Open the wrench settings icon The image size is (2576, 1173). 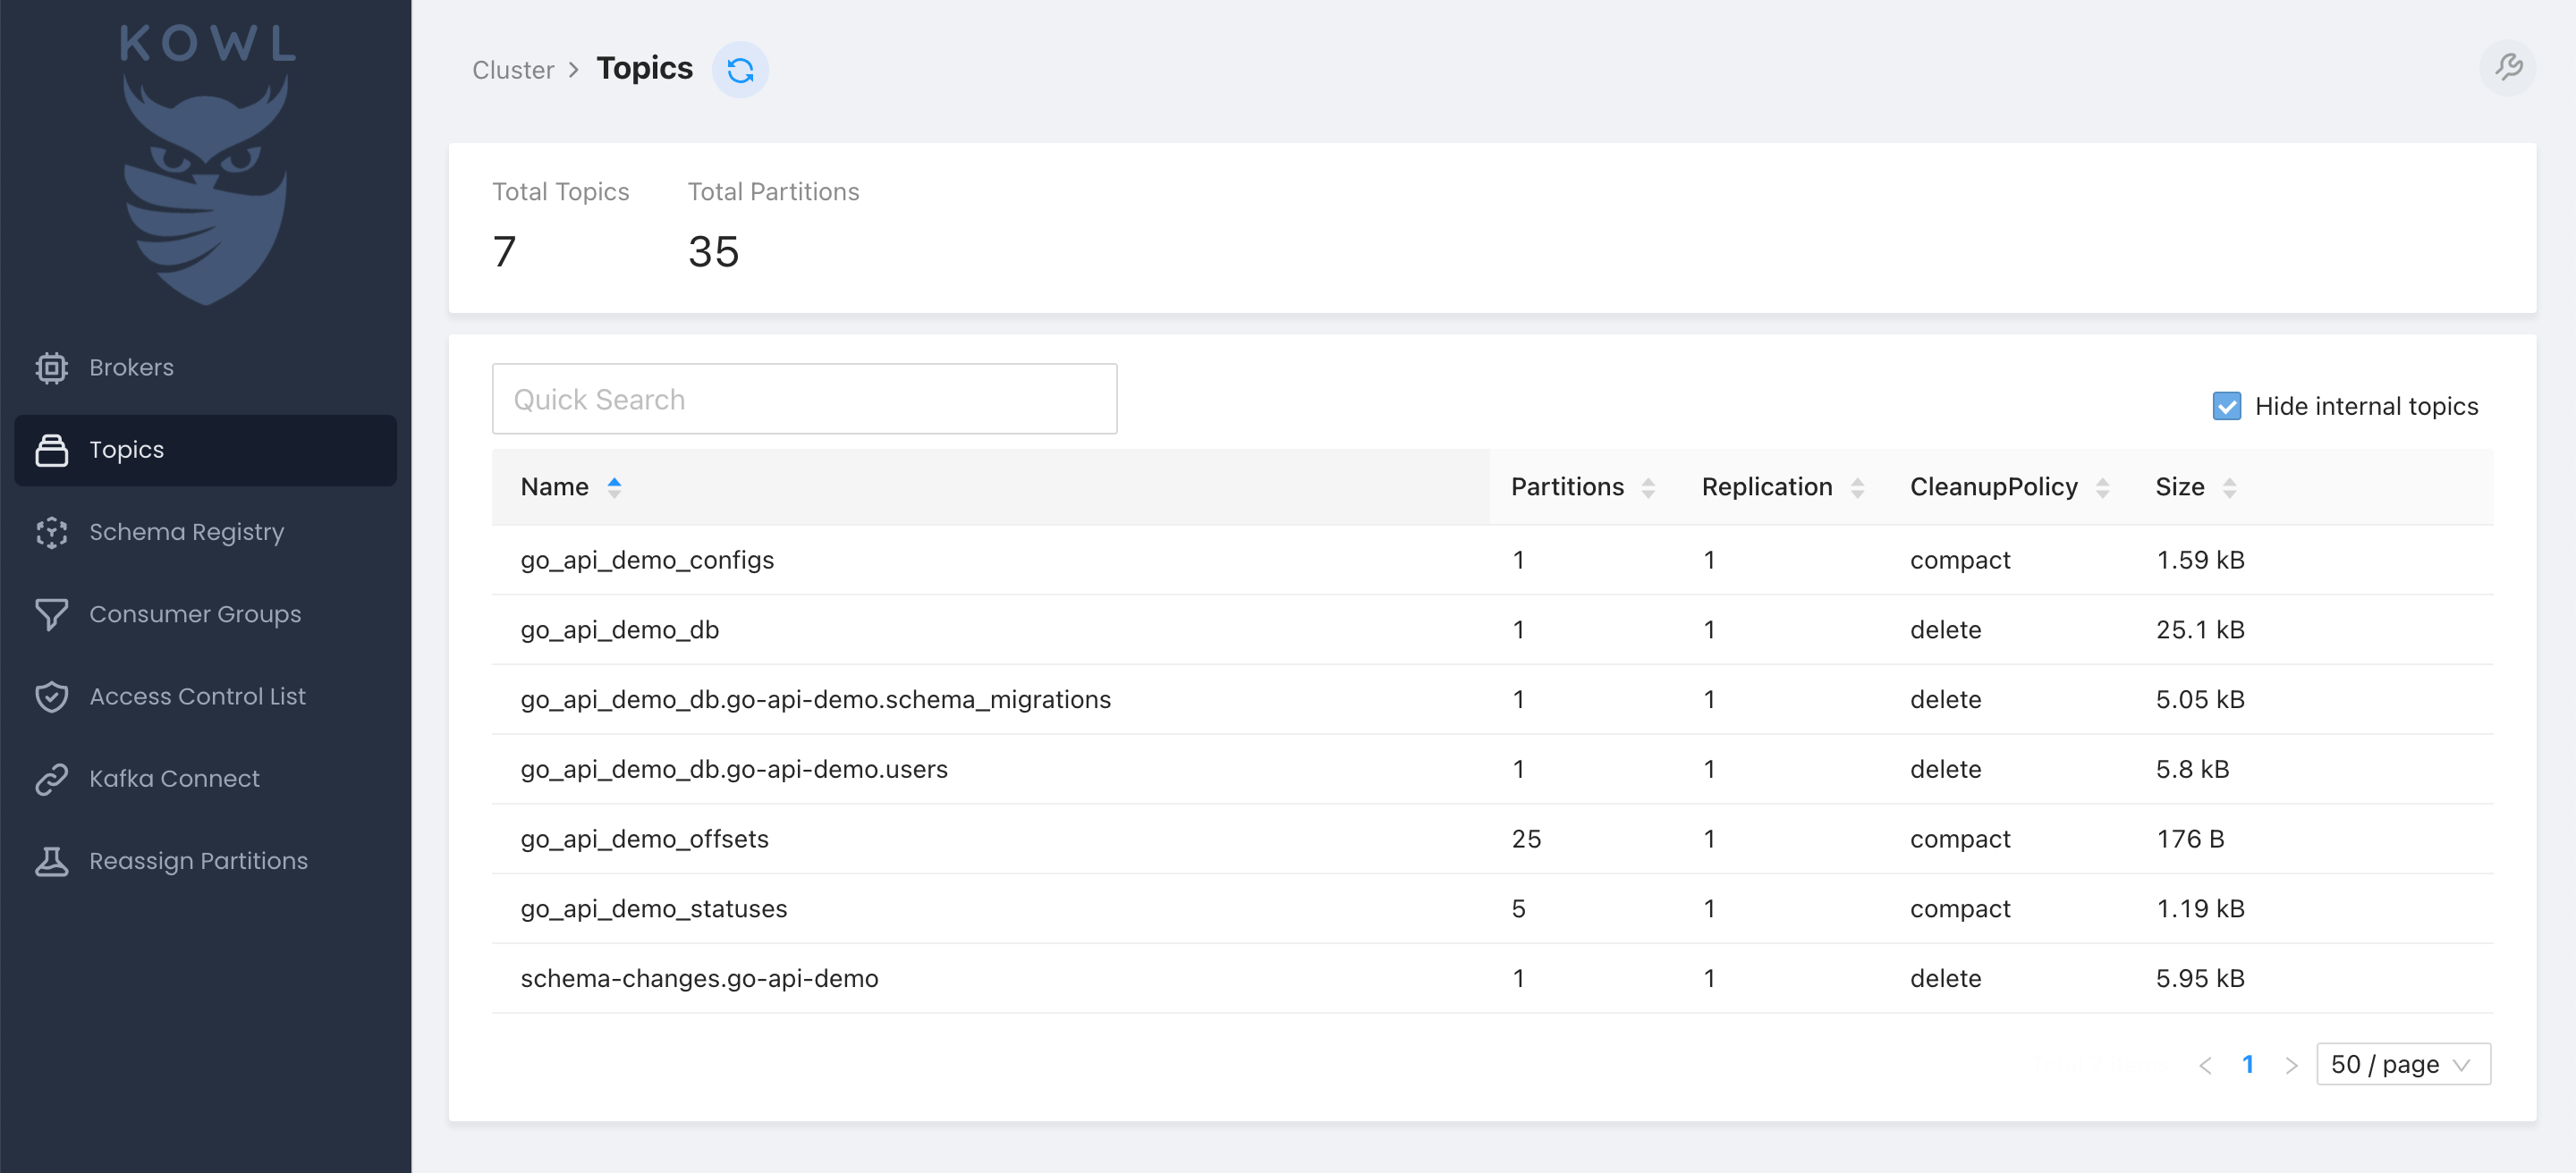point(2507,68)
